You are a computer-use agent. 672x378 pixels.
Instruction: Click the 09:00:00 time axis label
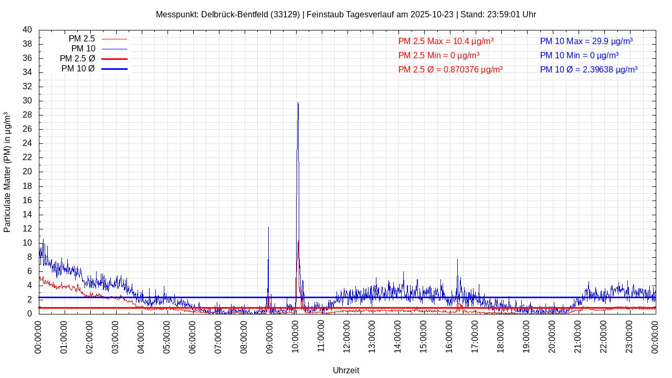tap(269, 336)
